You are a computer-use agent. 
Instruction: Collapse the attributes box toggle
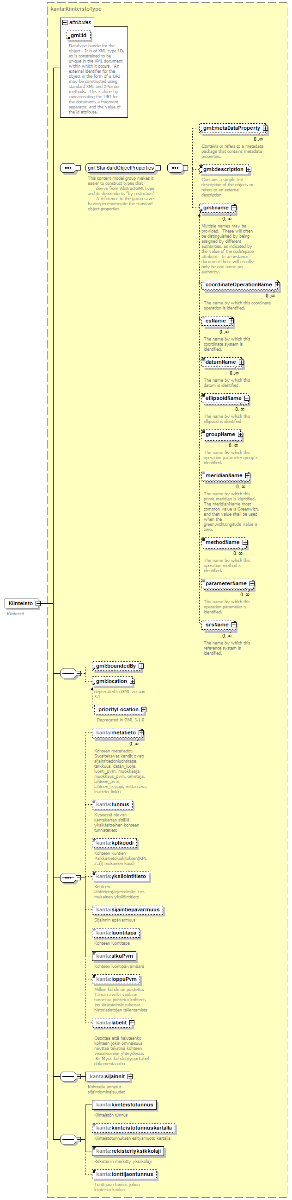65,22
